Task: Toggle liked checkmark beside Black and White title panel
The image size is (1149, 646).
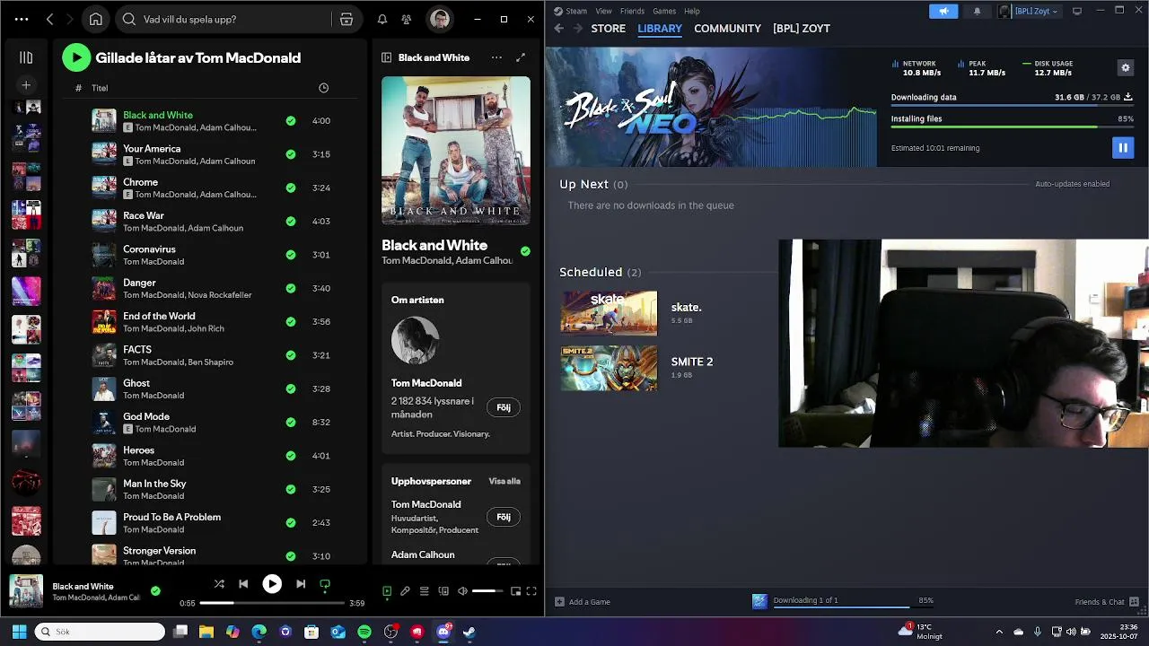Action: (525, 251)
